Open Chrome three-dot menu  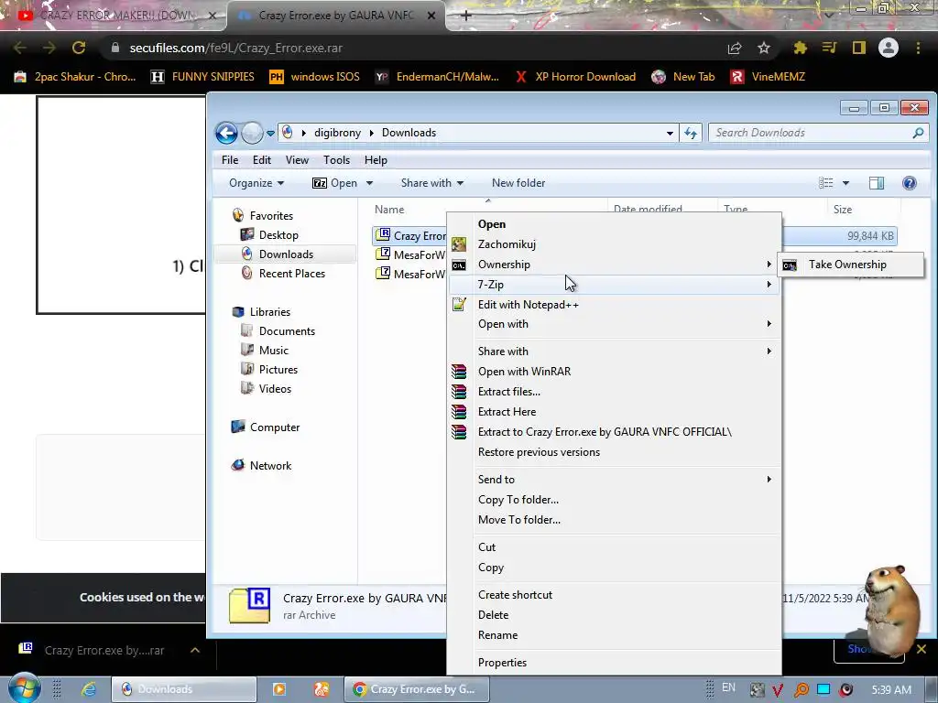(x=918, y=48)
